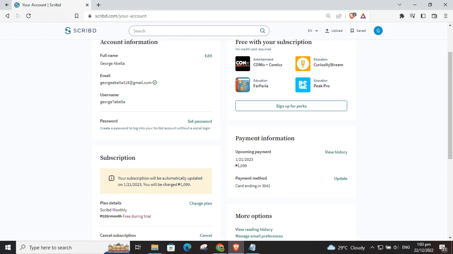Open the CONtv + Comics perk icon
The width and height of the screenshot is (453, 254).
pos(243,63)
